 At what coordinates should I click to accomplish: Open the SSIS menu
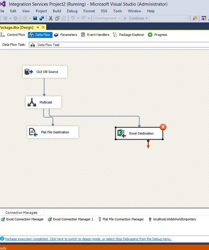coord(104,11)
